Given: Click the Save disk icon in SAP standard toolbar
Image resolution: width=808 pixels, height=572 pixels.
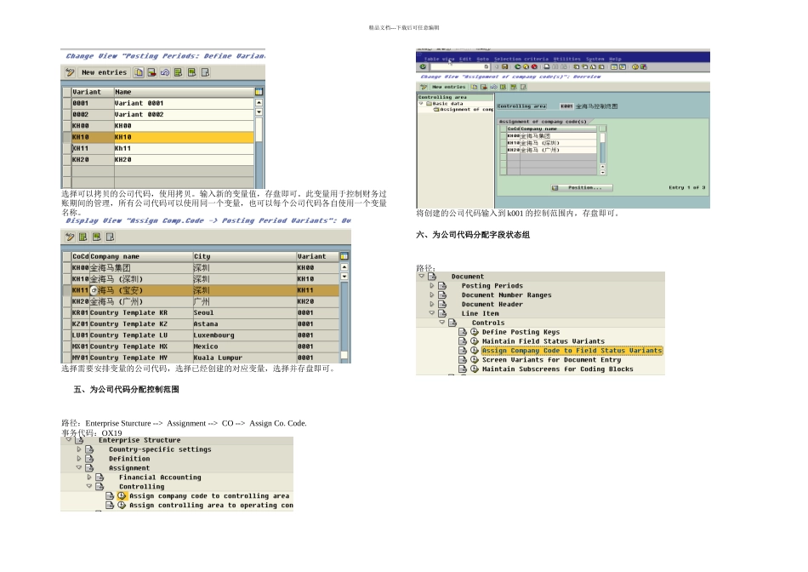Looking at the screenshot, I should pyautogui.click(x=505, y=66).
